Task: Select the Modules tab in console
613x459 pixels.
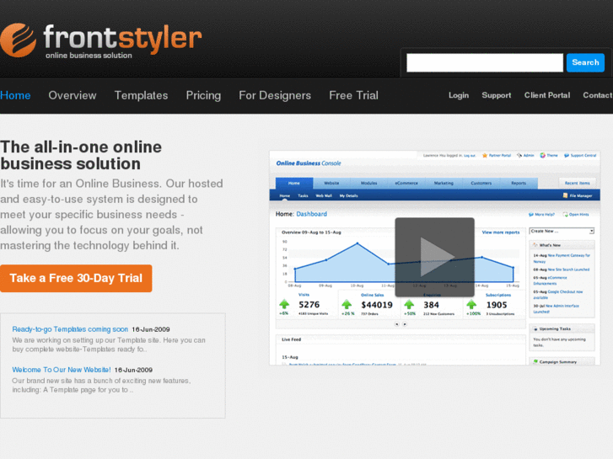Action: click(369, 184)
